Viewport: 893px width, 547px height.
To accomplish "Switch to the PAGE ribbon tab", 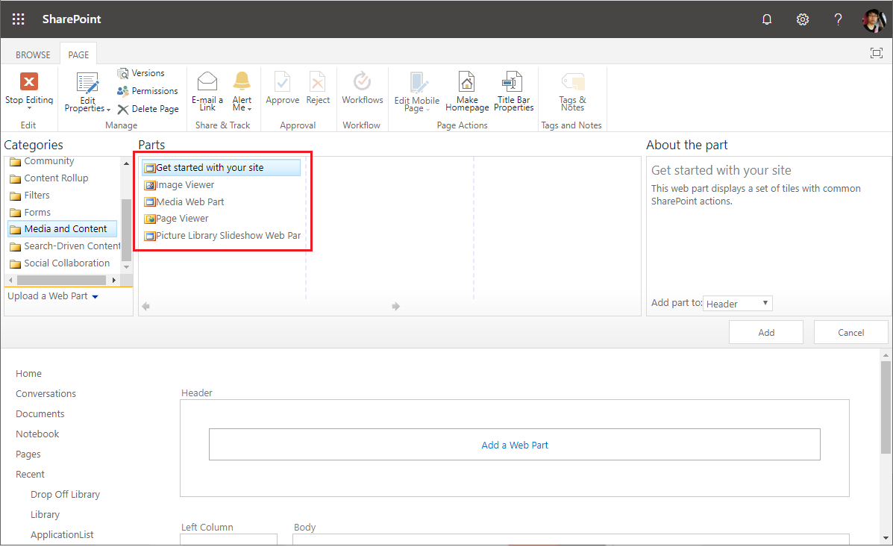I will [78, 54].
